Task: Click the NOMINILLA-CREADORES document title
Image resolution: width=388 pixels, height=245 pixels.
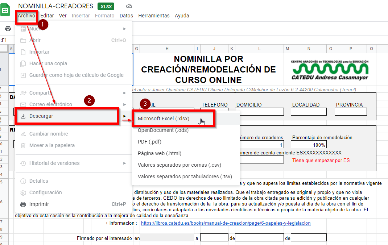Action: coord(56,6)
